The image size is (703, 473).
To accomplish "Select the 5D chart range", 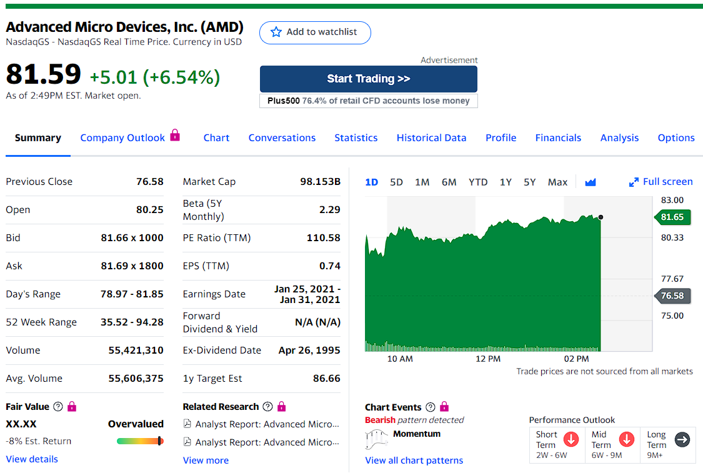I will [396, 182].
